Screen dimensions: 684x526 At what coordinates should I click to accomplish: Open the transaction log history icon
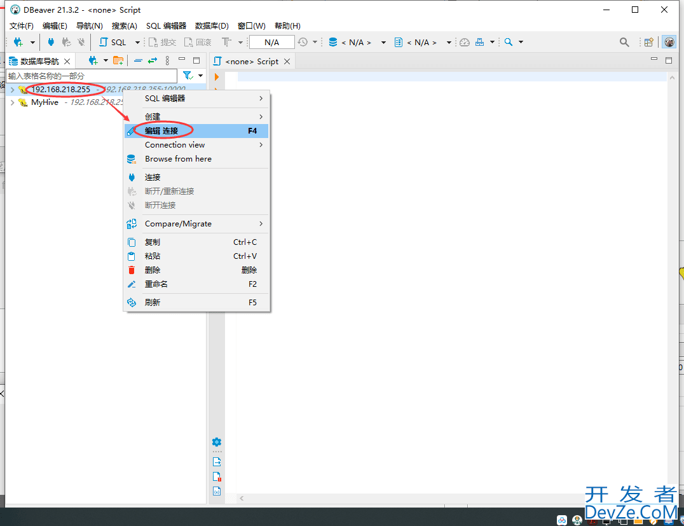303,43
